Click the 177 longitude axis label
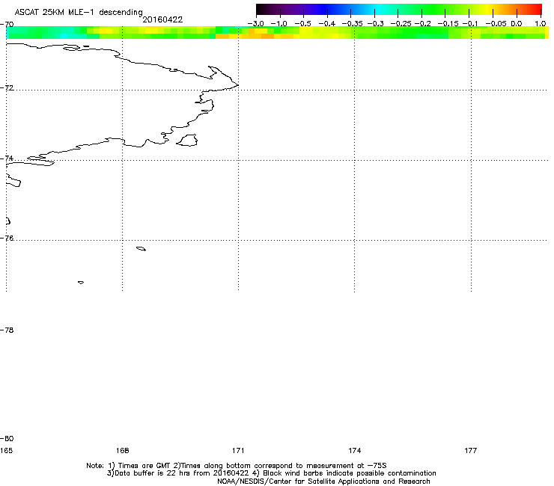 pyautogui.click(x=471, y=450)
